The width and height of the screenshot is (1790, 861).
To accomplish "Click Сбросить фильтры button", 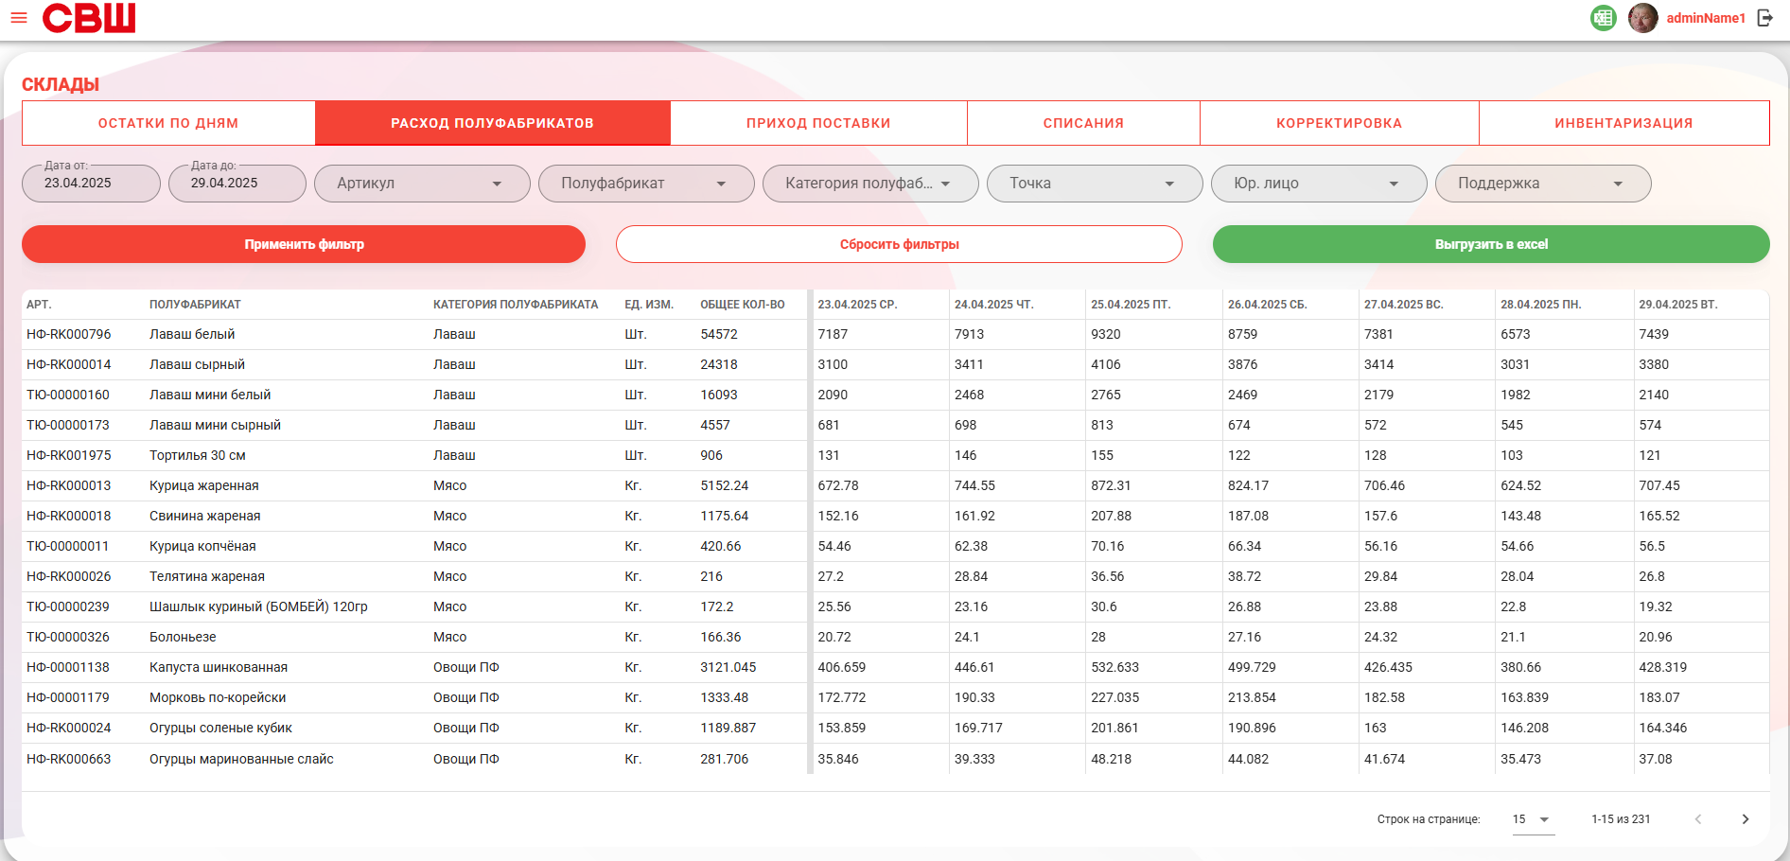I will (x=899, y=244).
